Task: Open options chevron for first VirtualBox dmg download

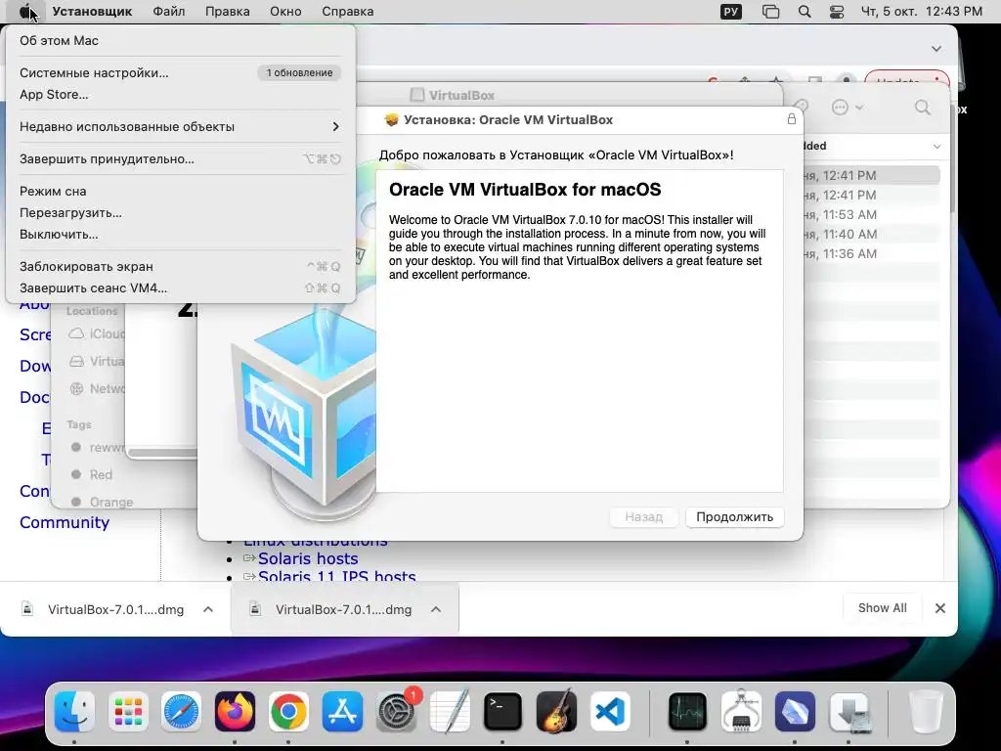Action: 208,609
